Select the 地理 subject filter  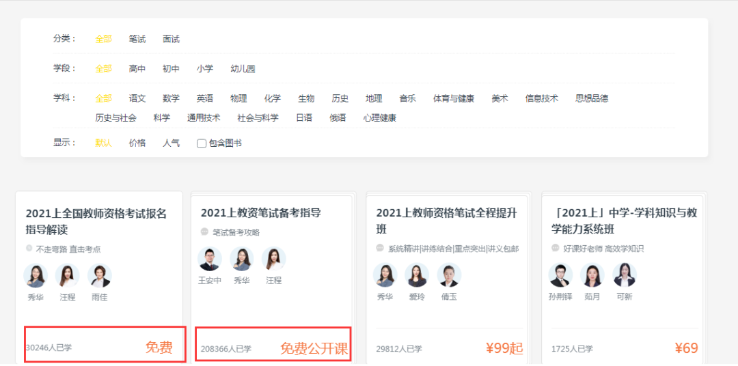pos(374,98)
